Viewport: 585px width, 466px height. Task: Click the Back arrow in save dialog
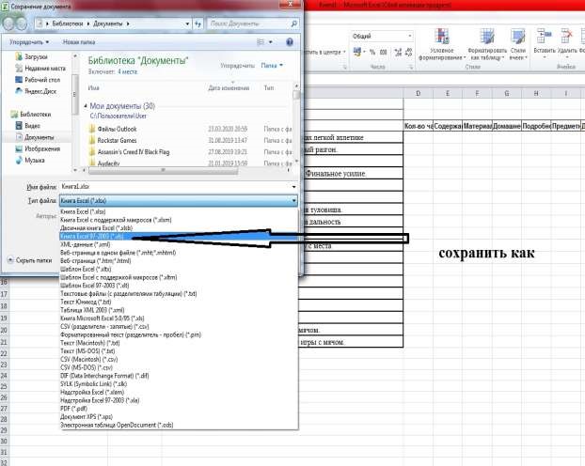pos(8,23)
